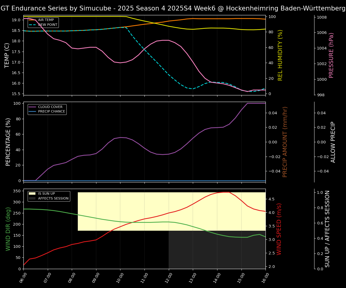
Task: Click the AFFECTS SESSION legend swatch
Action: coord(32,198)
